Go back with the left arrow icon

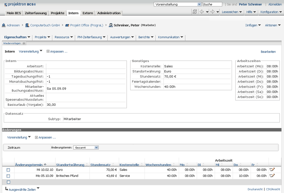[201, 12]
